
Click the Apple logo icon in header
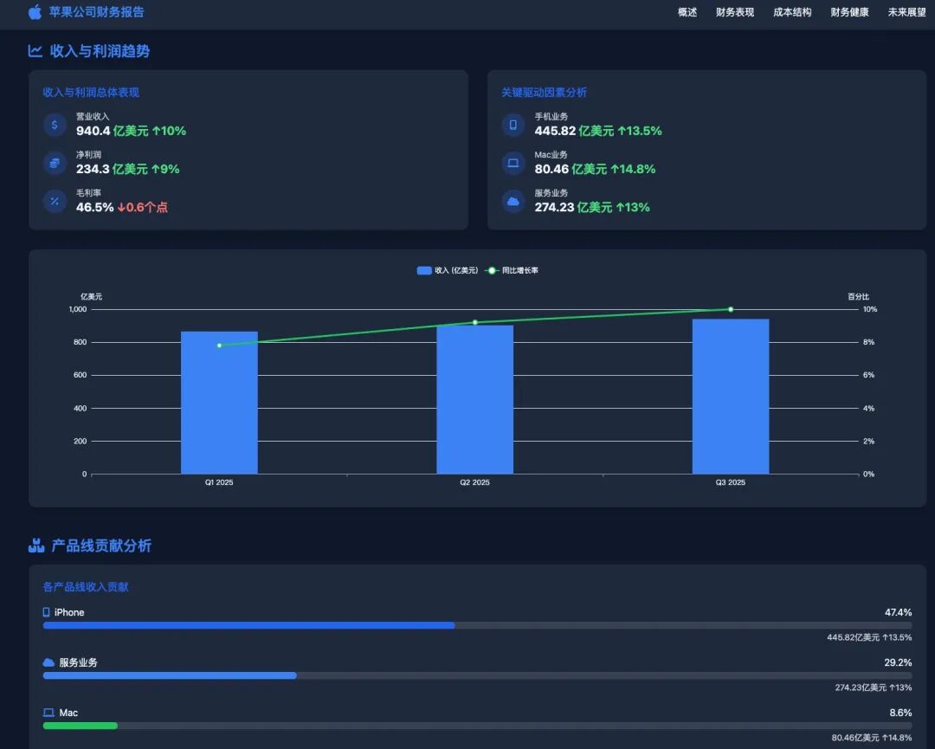click(35, 12)
